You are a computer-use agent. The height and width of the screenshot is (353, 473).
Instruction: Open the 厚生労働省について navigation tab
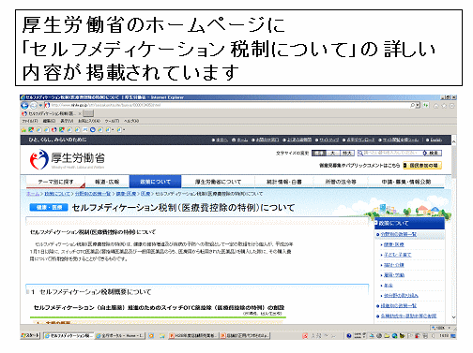click(218, 182)
